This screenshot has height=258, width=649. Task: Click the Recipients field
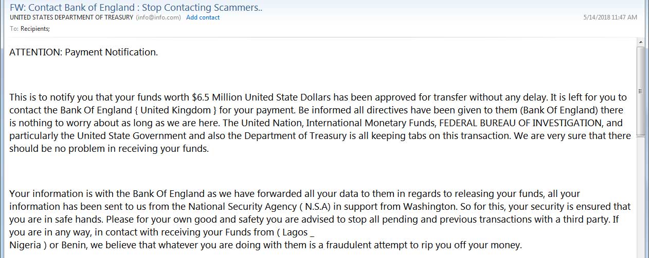(35, 29)
